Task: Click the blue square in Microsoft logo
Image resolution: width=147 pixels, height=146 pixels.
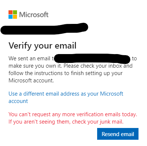Action: [x=10, y=17]
